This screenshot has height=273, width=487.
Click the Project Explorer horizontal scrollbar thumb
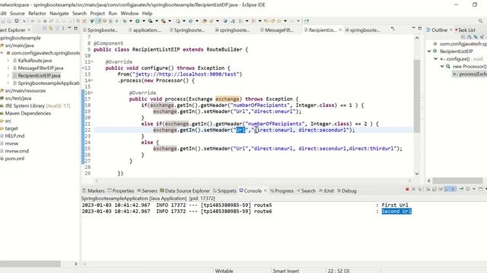30,264
